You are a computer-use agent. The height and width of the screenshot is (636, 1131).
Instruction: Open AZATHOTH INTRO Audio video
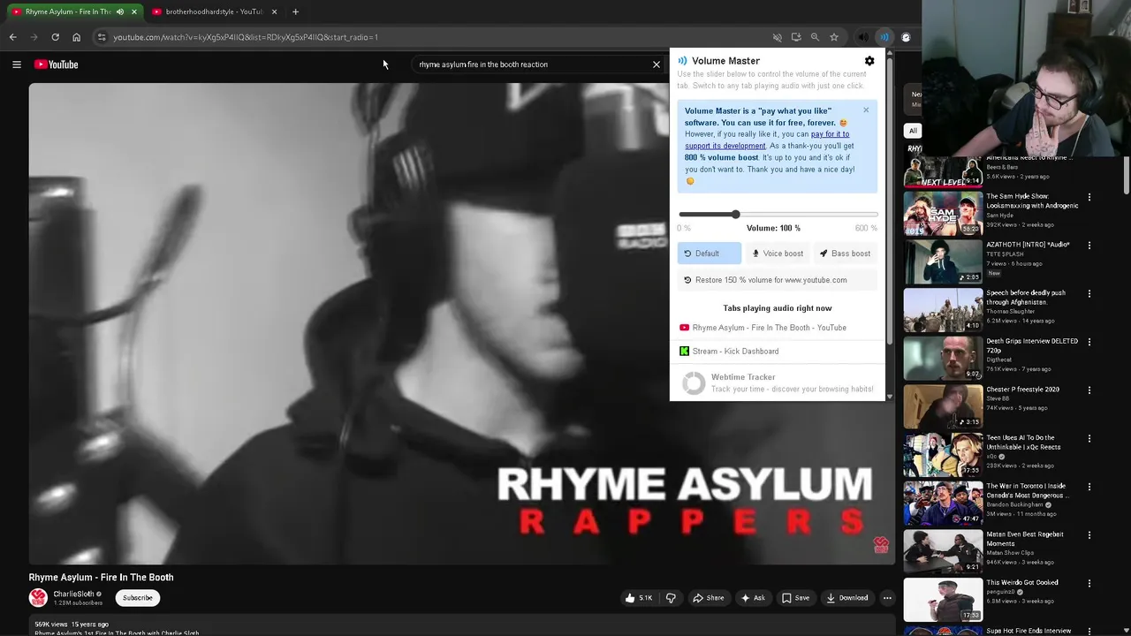tap(943, 261)
